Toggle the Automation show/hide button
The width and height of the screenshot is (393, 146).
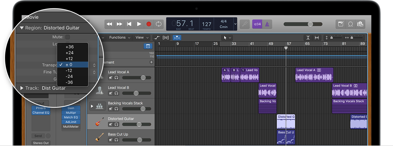click(x=157, y=38)
